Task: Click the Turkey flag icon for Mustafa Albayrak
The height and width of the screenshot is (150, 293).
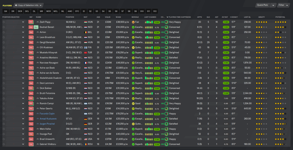Action: [x=85, y=53]
